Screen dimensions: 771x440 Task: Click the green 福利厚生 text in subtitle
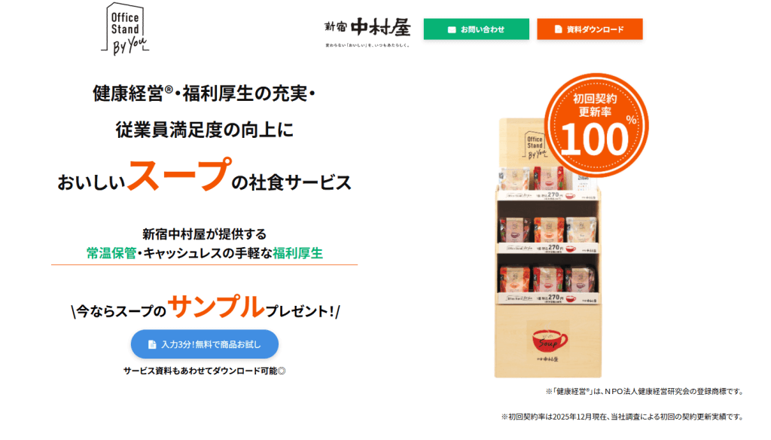tap(298, 253)
